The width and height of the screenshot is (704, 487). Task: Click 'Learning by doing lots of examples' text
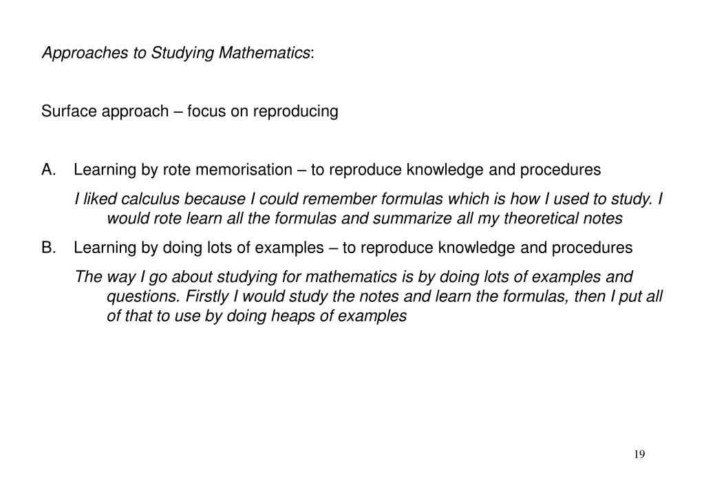tap(198, 248)
